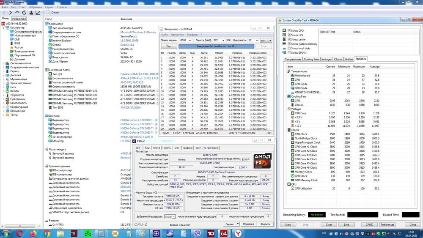This screenshot has height=238, width=423.
Task: Select the Датчики tree item
Action: coord(17,59)
